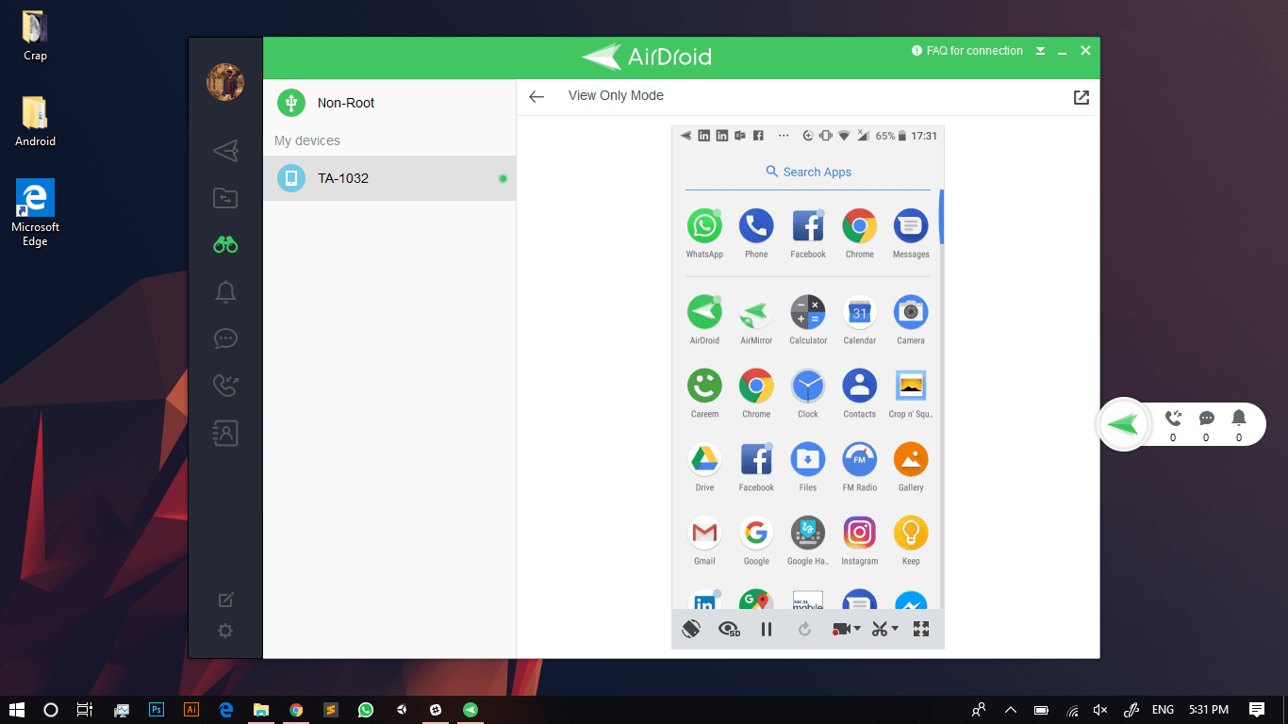Screen dimensions: 1288x724
Task: Click the refresh arrow in the mirror toolbar
Action: (x=804, y=629)
